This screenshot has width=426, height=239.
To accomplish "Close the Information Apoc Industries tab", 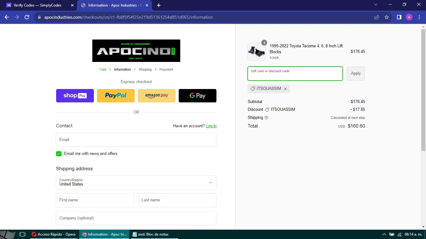I will pos(147,5).
